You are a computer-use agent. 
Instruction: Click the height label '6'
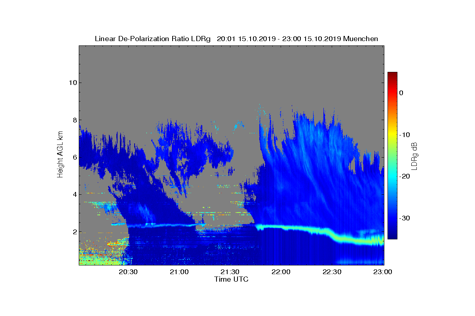[x=74, y=157]
